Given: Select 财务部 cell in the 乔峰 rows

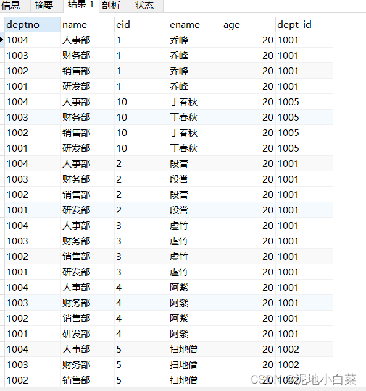Looking at the screenshot, I should click(x=88, y=55).
